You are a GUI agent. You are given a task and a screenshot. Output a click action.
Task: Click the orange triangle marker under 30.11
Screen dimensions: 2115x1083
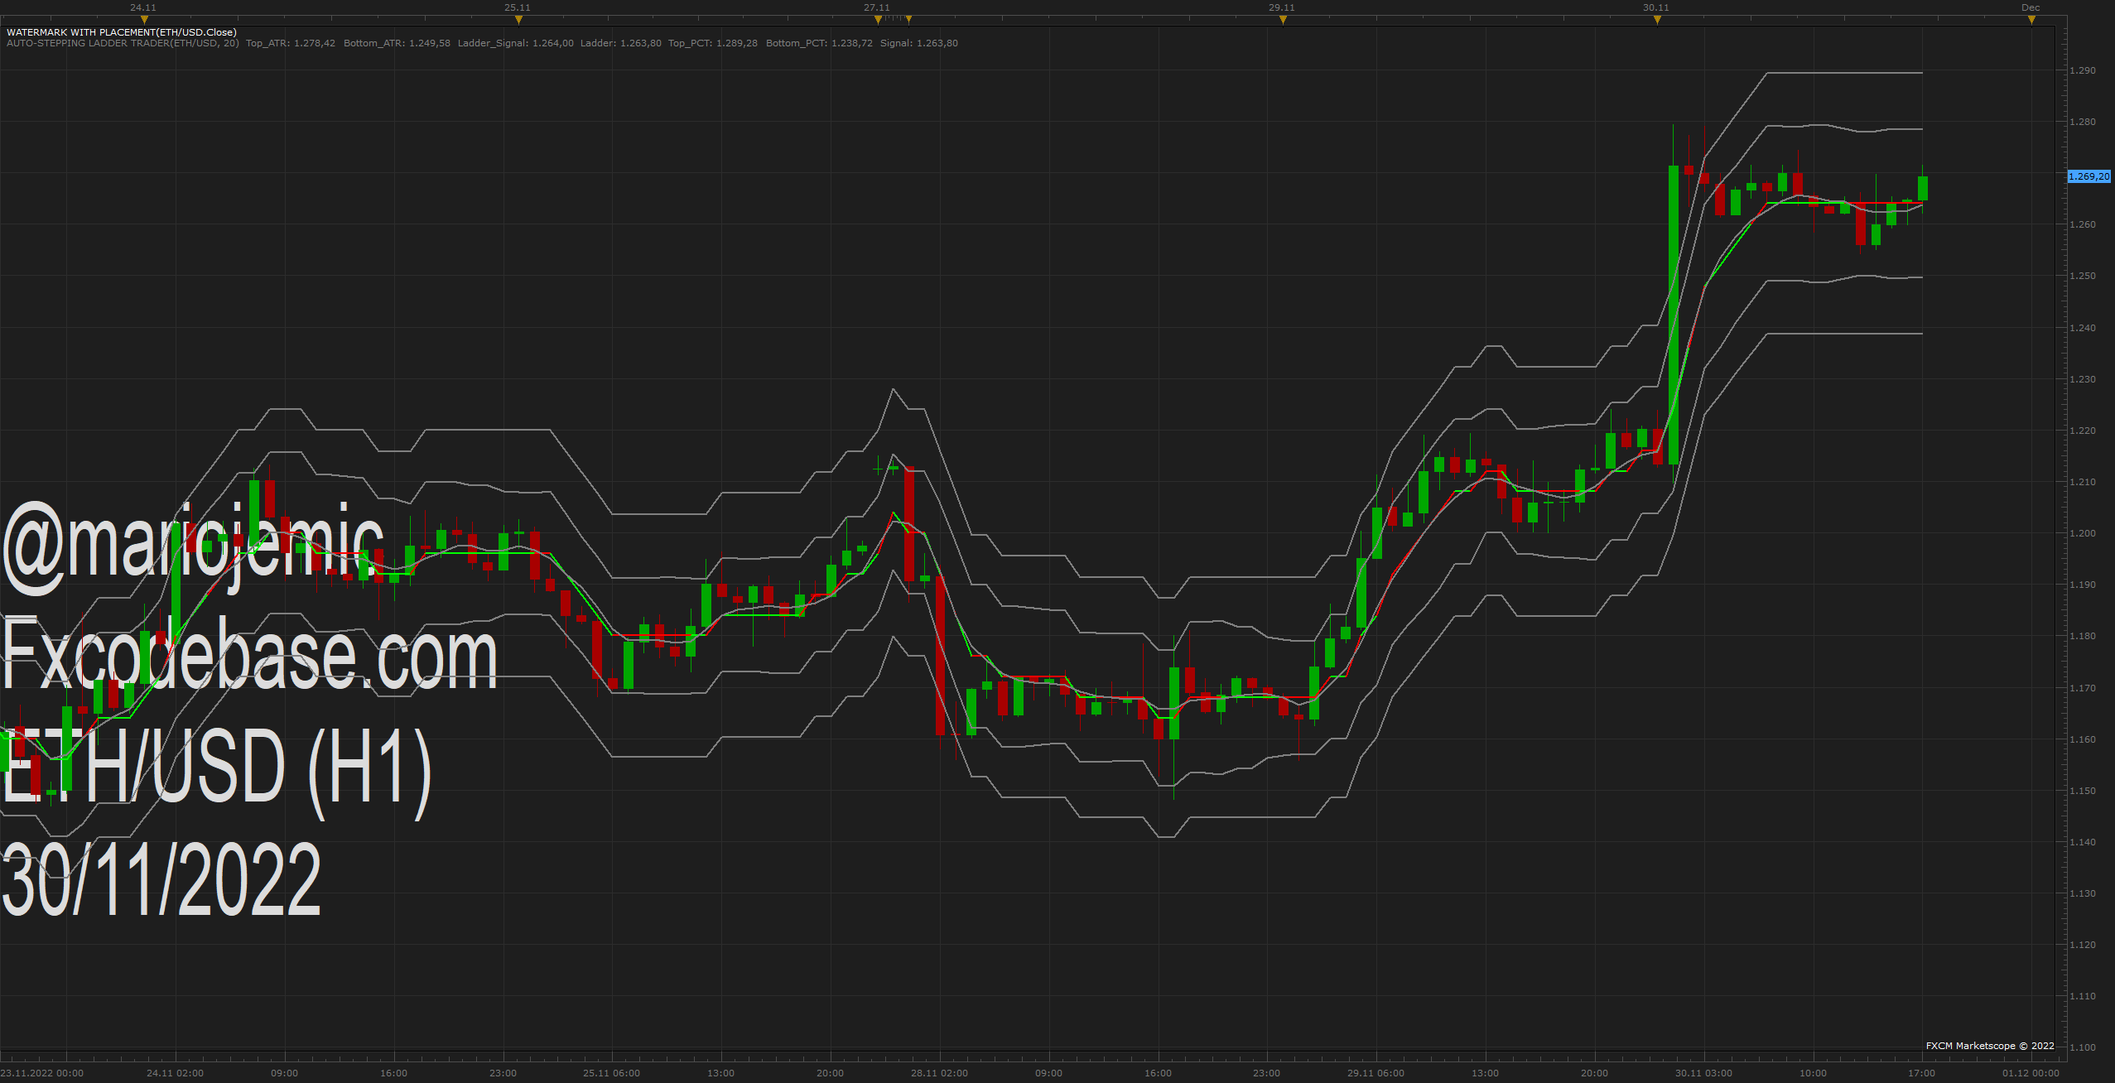click(x=1657, y=20)
